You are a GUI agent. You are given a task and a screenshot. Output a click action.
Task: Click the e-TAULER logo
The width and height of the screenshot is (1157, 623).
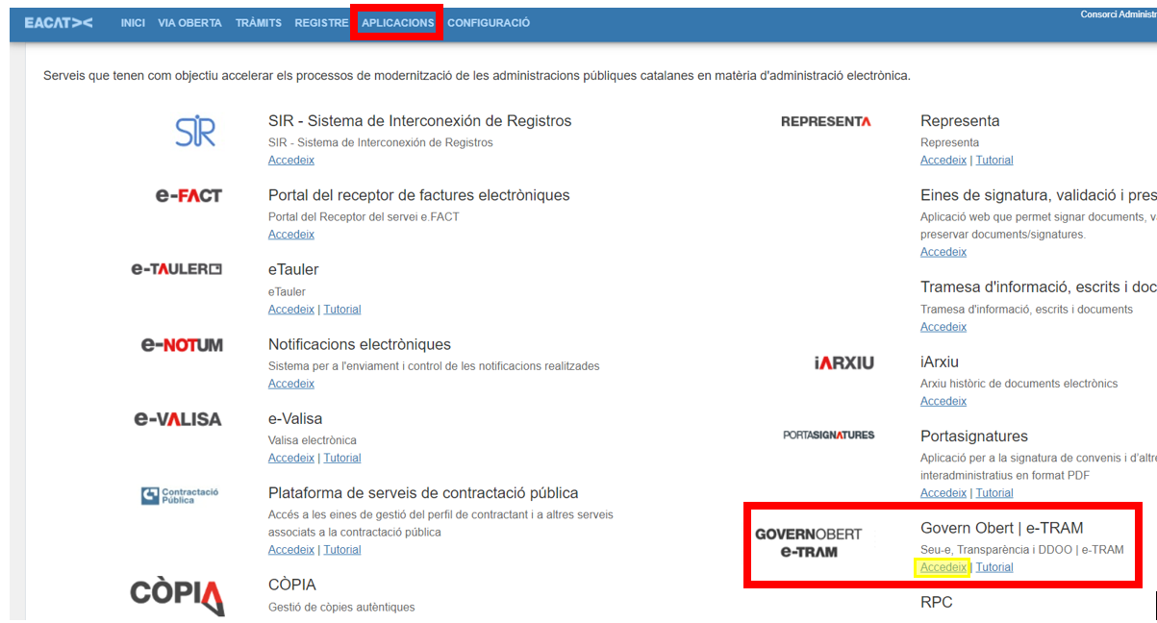(177, 269)
